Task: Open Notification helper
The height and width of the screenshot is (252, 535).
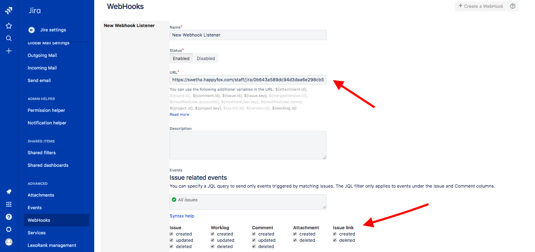Action: (x=47, y=123)
